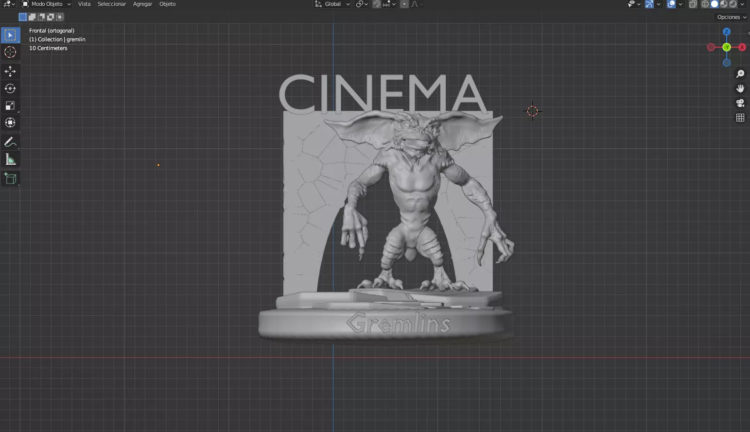Open the proportional falloff dropdown
The width and height of the screenshot is (750, 432).
(x=417, y=4)
